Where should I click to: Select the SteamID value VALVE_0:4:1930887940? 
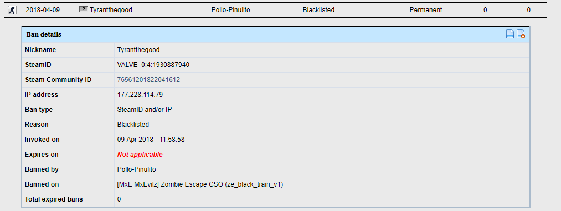click(x=153, y=65)
